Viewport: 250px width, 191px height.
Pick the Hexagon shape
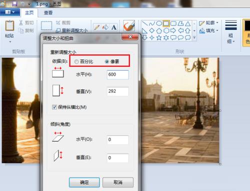click(166, 31)
